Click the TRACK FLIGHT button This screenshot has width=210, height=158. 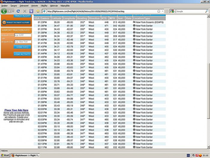[22, 16]
